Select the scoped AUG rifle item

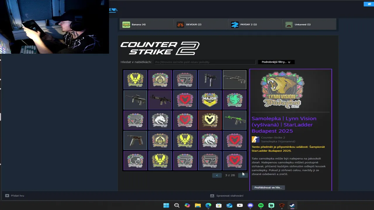[135, 100]
